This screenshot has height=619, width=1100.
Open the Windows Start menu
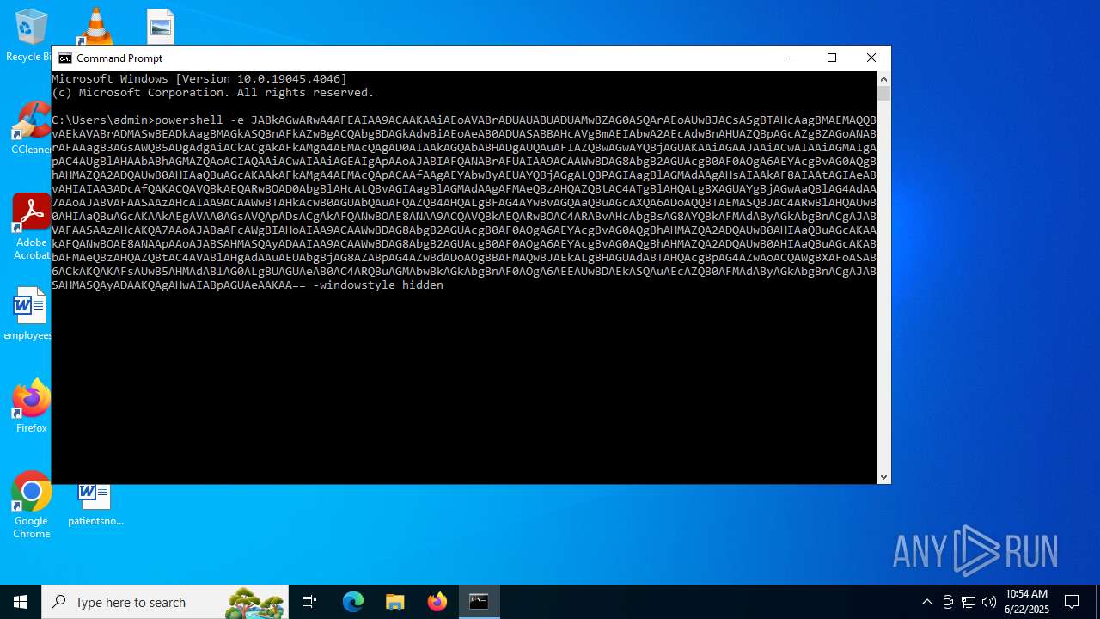(21, 602)
